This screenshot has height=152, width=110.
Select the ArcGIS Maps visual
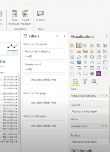[92, 73]
